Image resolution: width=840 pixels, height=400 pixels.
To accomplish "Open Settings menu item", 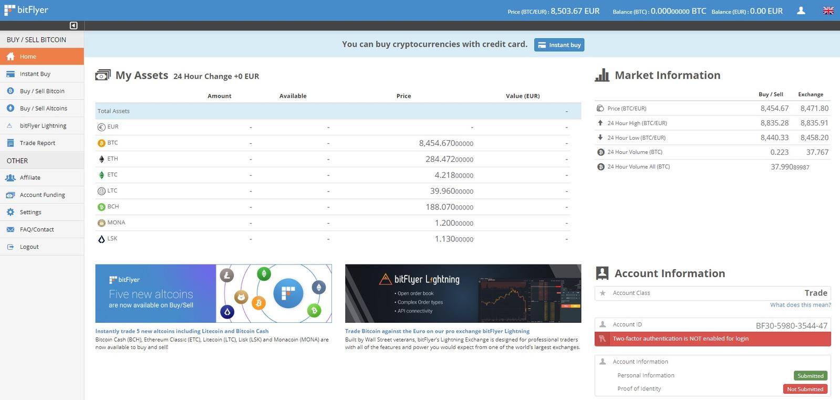I will [x=42, y=212].
